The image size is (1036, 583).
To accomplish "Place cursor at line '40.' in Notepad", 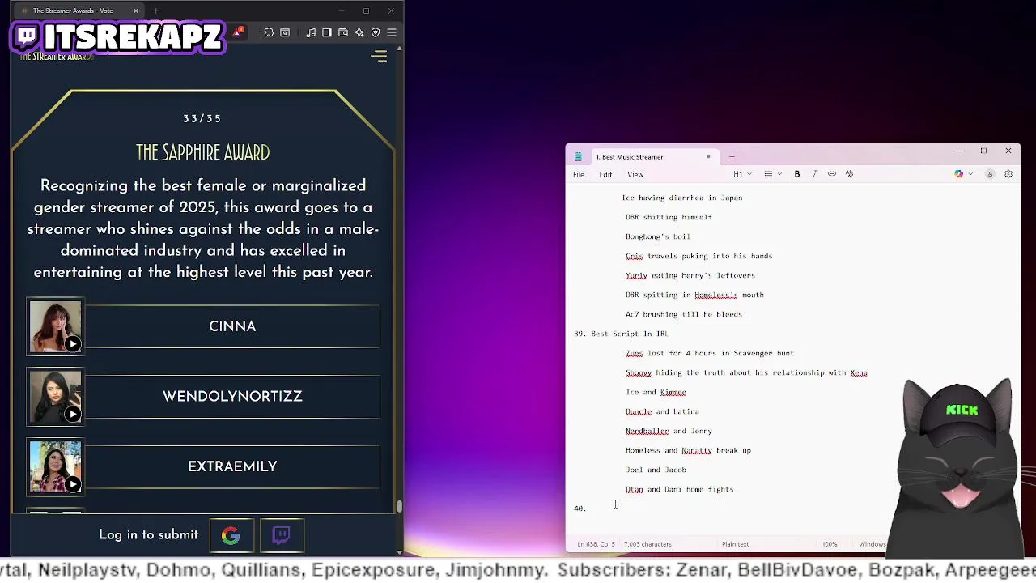I will [580, 509].
